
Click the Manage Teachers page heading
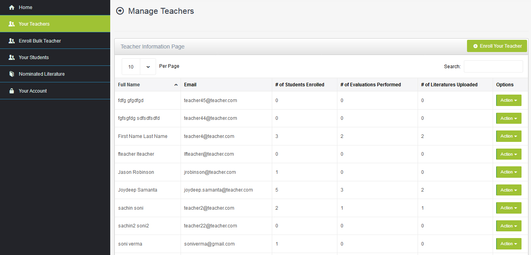(161, 11)
